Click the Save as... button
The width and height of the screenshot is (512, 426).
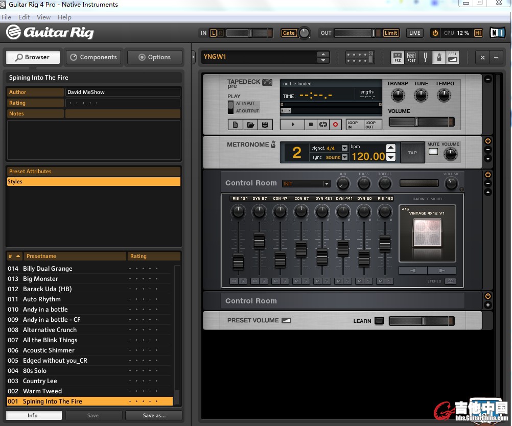tap(153, 415)
